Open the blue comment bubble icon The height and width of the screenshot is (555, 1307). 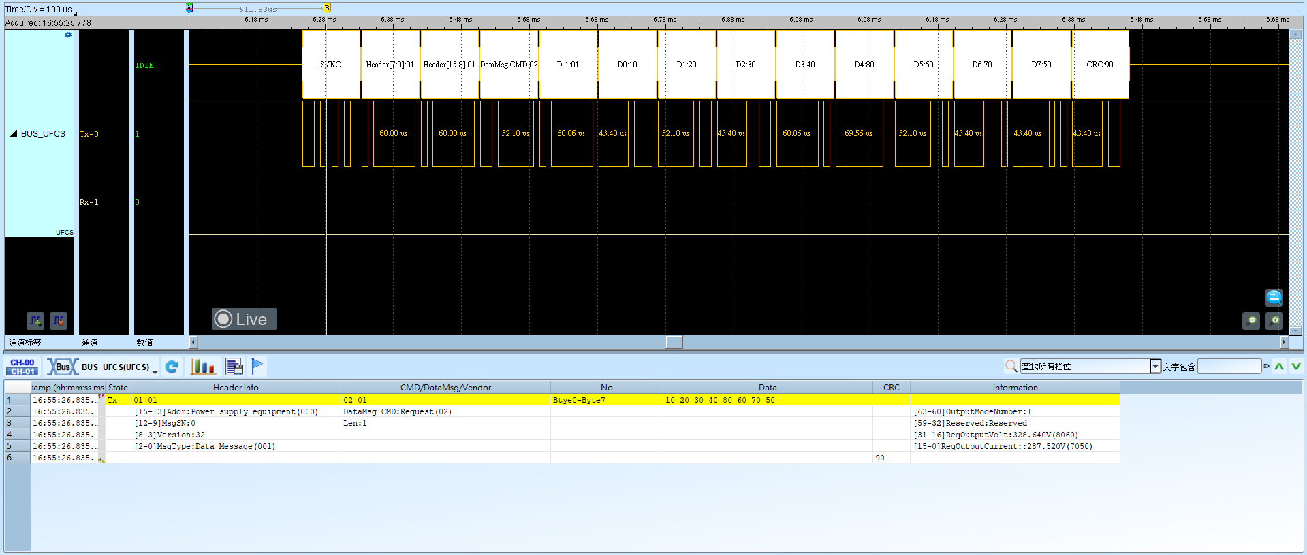tap(1274, 298)
